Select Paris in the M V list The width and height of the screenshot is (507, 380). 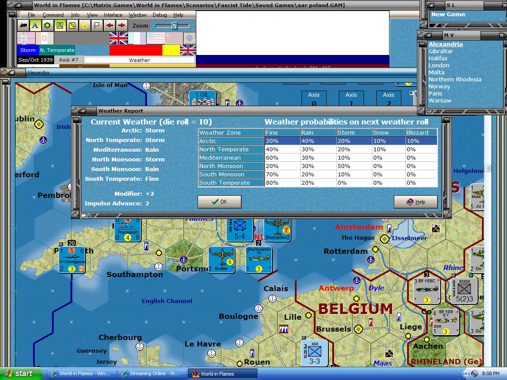(435, 93)
